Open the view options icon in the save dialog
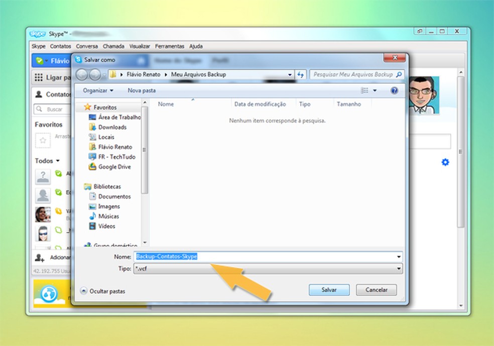Image resolution: width=494 pixels, height=346 pixels. 364,91
